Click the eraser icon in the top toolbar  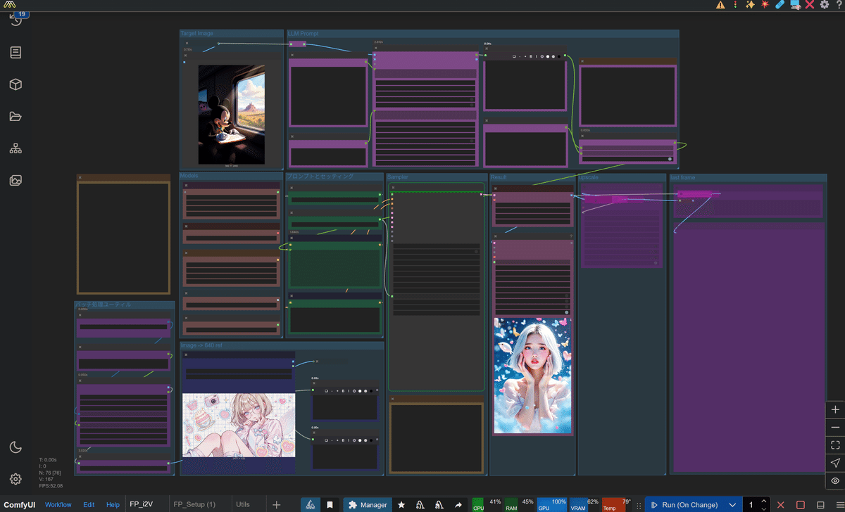(780, 4)
